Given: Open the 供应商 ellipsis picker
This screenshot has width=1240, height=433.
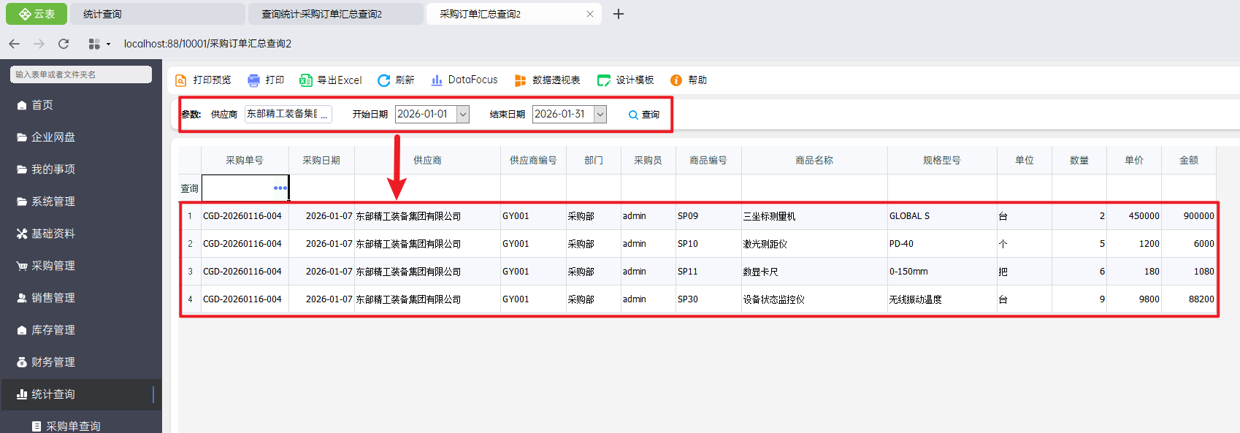Looking at the screenshot, I should 324,115.
